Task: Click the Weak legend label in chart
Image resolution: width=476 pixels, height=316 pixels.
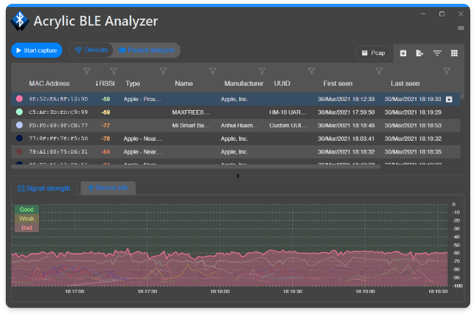Action: [x=26, y=219]
